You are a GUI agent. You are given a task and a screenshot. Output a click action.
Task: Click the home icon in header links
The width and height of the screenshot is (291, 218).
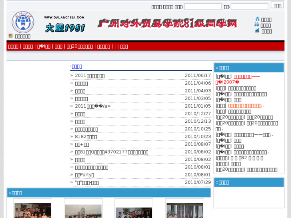pos(257,19)
